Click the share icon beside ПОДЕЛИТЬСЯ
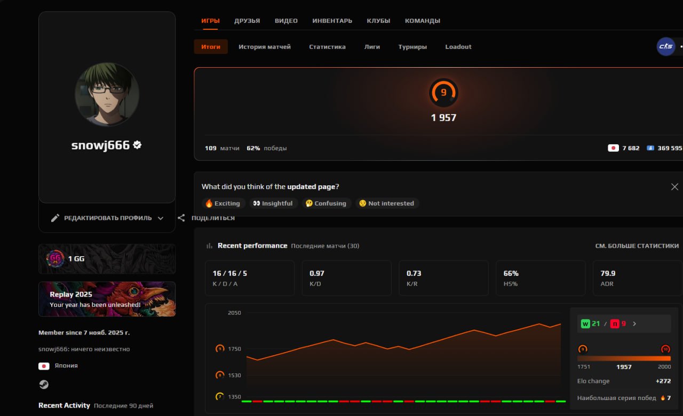The image size is (683, 416). [x=181, y=217]
